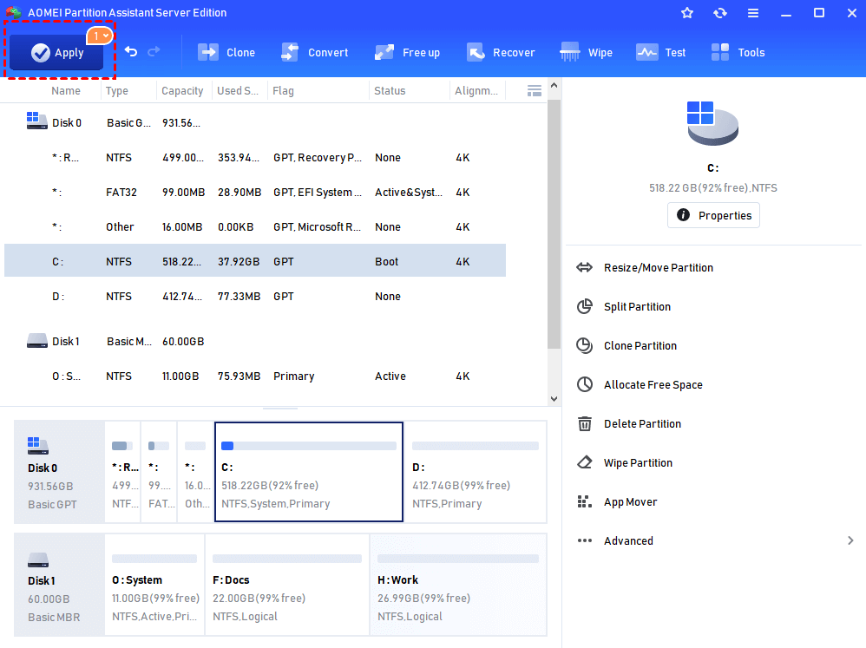Click the C: drive disk icon in right panel
The height and width of the screenshot is (648, 866).
[712, 123]
